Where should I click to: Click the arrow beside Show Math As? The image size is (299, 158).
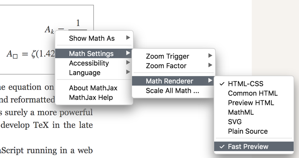(x=128, y=38)
